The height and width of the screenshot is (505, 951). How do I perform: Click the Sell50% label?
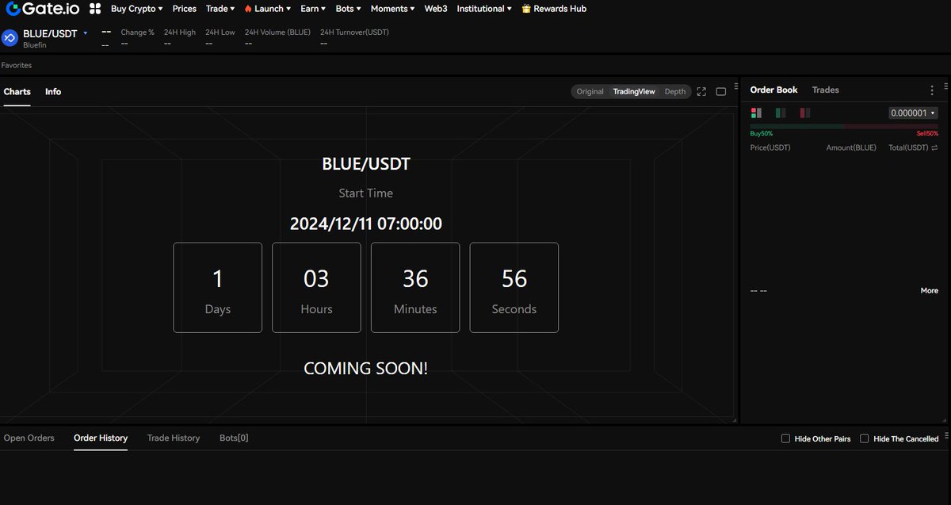pyautogui.click(x=927, y=133)
